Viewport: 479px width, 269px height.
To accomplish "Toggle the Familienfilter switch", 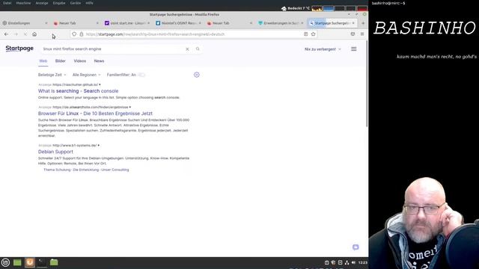I will pyautogui.click(x=141, y=75).
